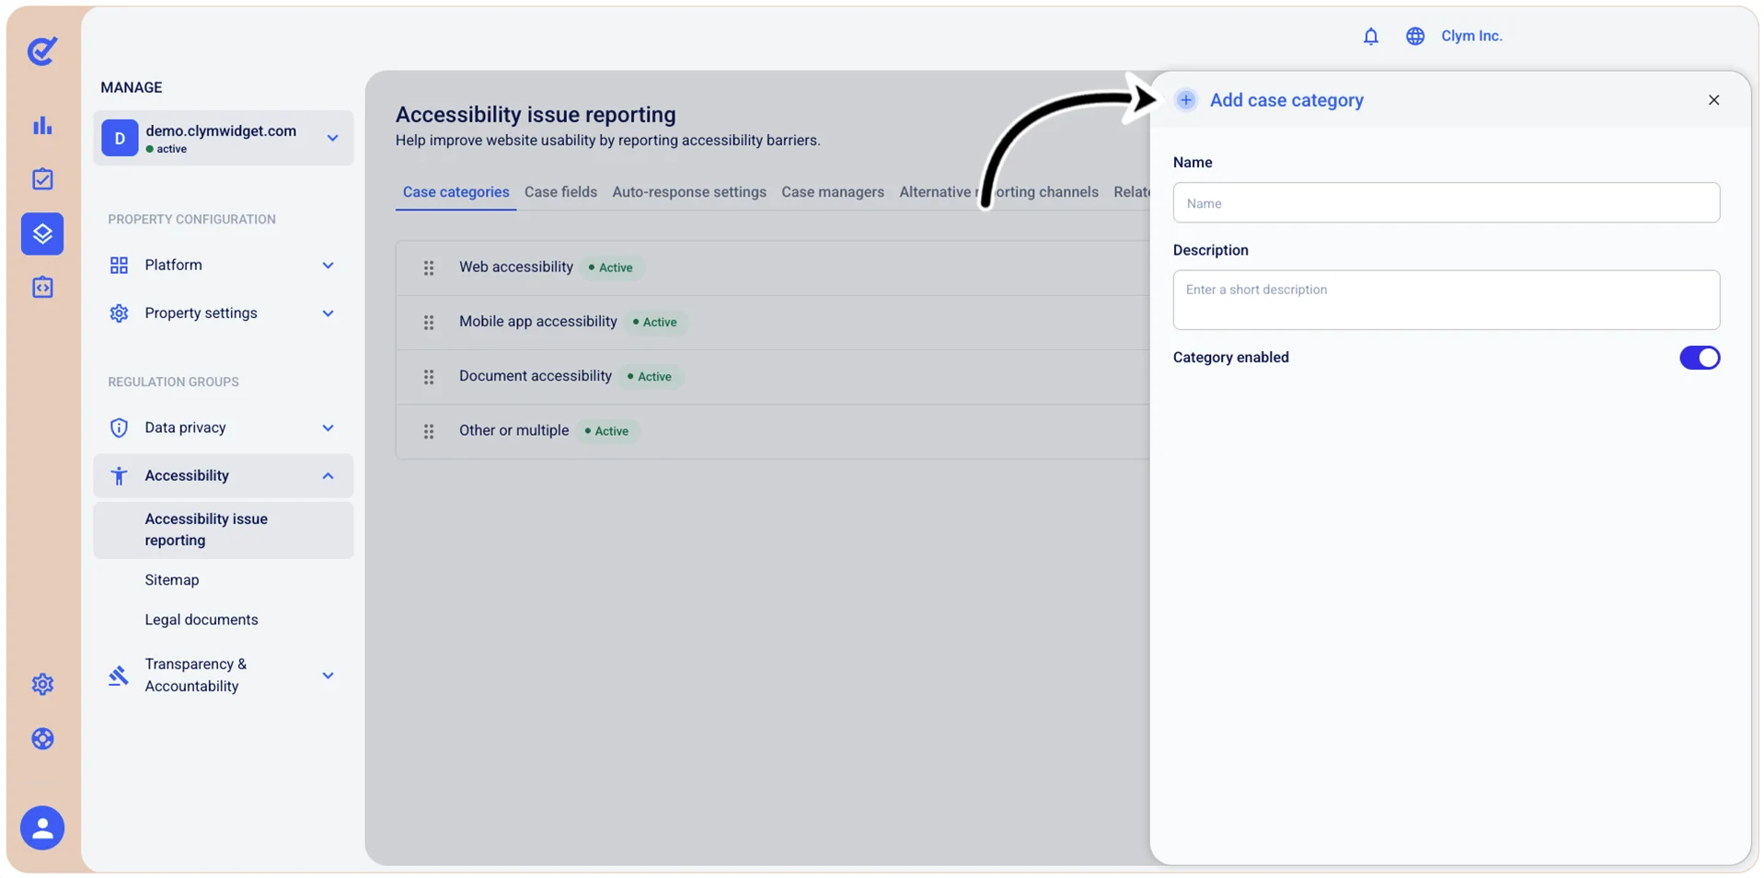Image resolution: width=1764 pixels, height=878 pixels.
Task: Click drag handle for Mobile app accessibility
Action: click(429, 323)
